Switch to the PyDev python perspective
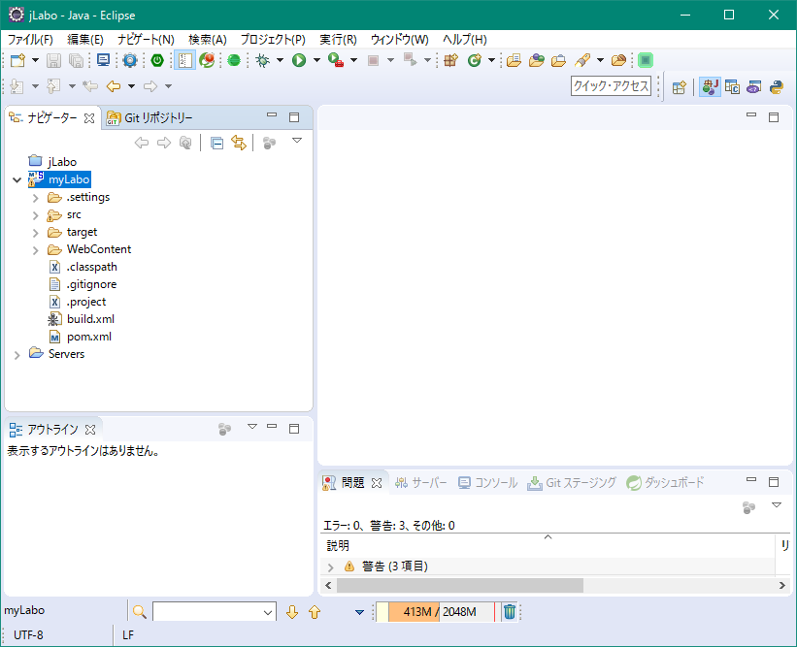The width and height of the screenshot is (797, 647). coord(777,87)
